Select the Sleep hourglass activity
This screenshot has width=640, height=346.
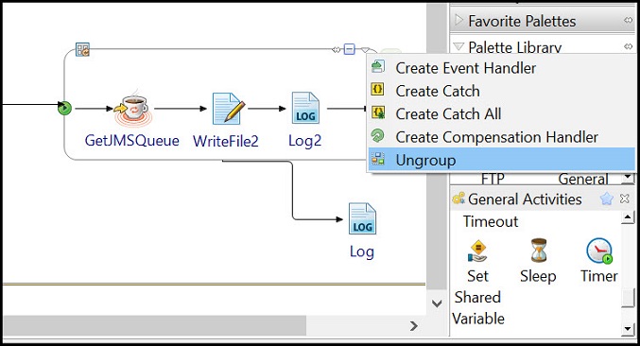[x=538, y=261]
